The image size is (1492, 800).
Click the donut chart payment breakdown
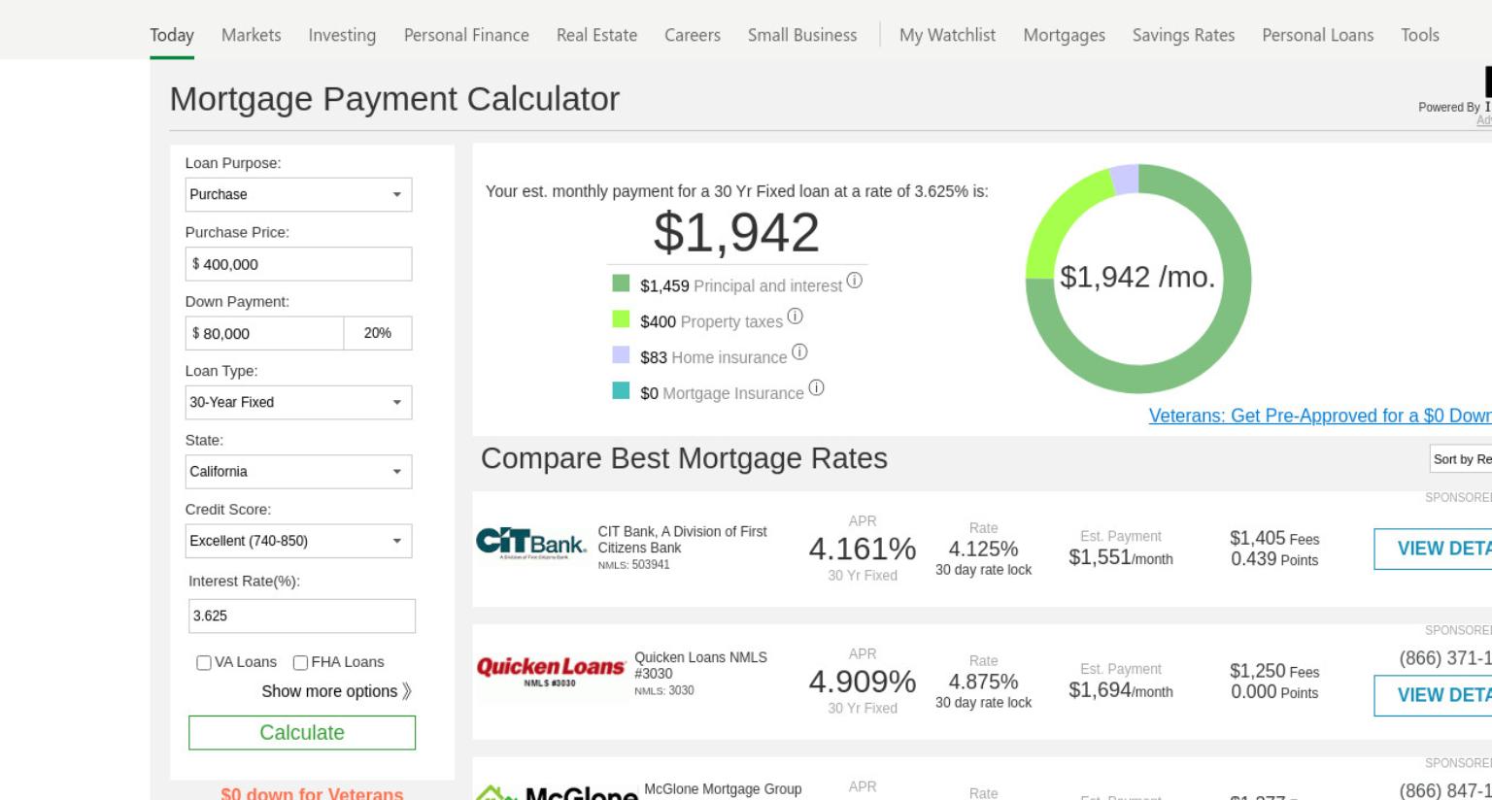pos(1138,279)
